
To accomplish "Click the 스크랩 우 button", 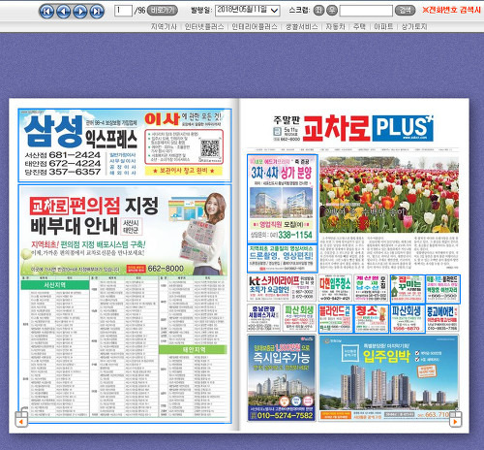I will pos(332,11).
